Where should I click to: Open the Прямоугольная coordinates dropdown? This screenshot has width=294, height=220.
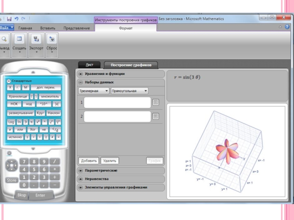tap(129, 91)
